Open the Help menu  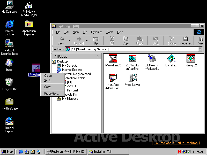(x=120, y=32)
